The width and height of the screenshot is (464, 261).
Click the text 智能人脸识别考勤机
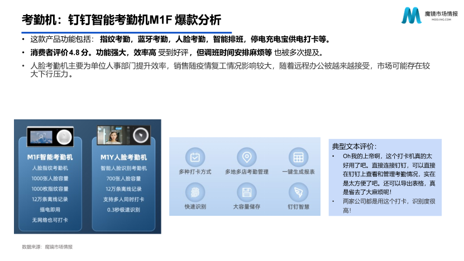point(124,168)
